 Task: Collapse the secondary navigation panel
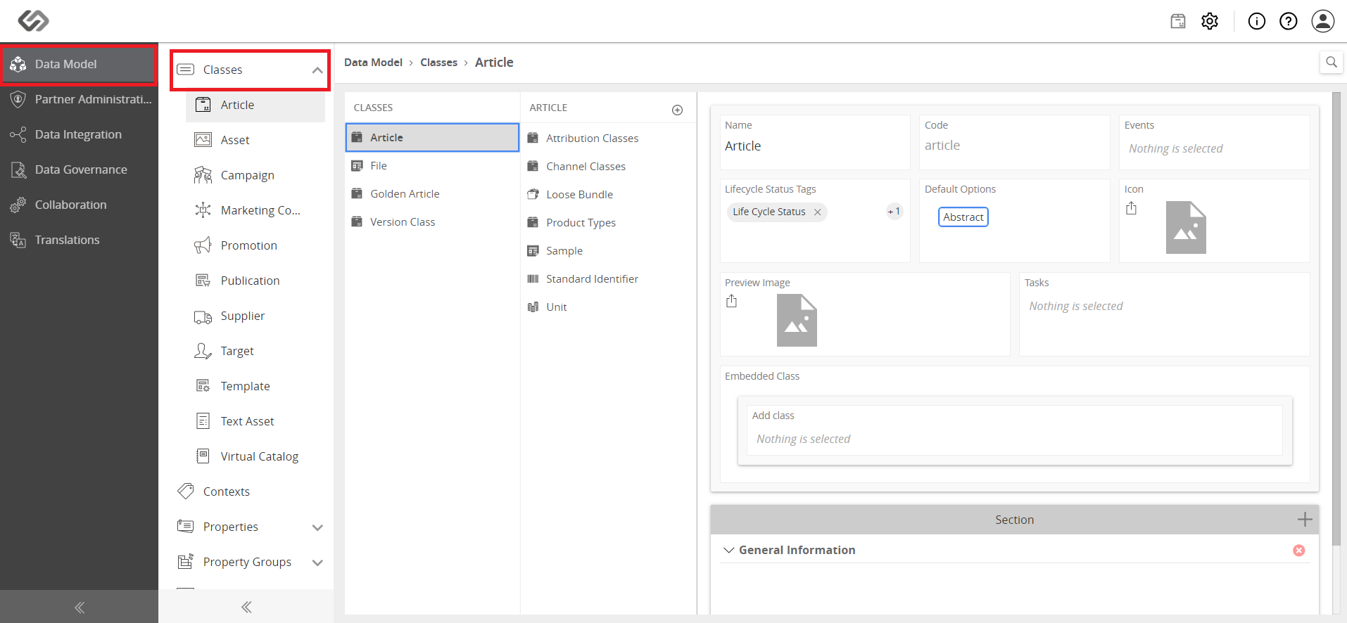click(x=246, y=607)
